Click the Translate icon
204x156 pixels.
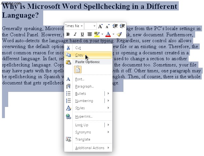coord(68,139)
